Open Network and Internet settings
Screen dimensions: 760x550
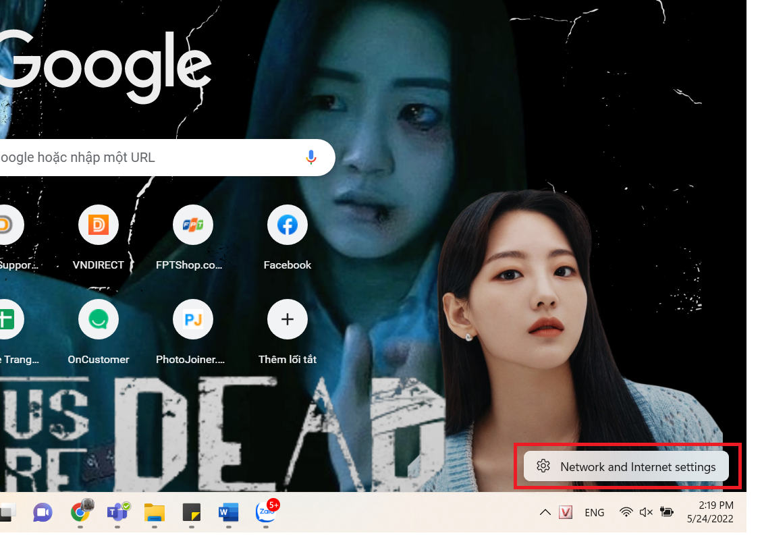pos(626,466)
